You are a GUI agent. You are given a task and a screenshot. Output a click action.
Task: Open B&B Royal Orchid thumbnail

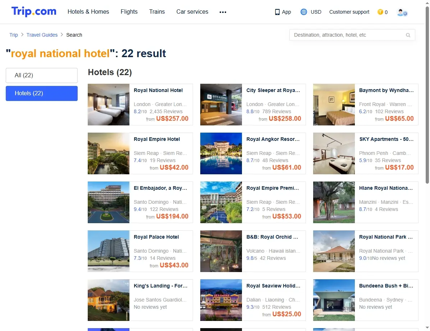(221, 251)
